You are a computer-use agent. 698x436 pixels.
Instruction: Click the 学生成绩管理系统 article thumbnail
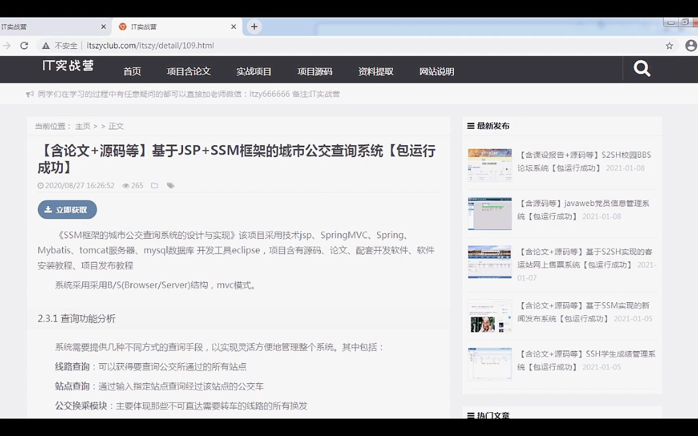click(490, 364)
